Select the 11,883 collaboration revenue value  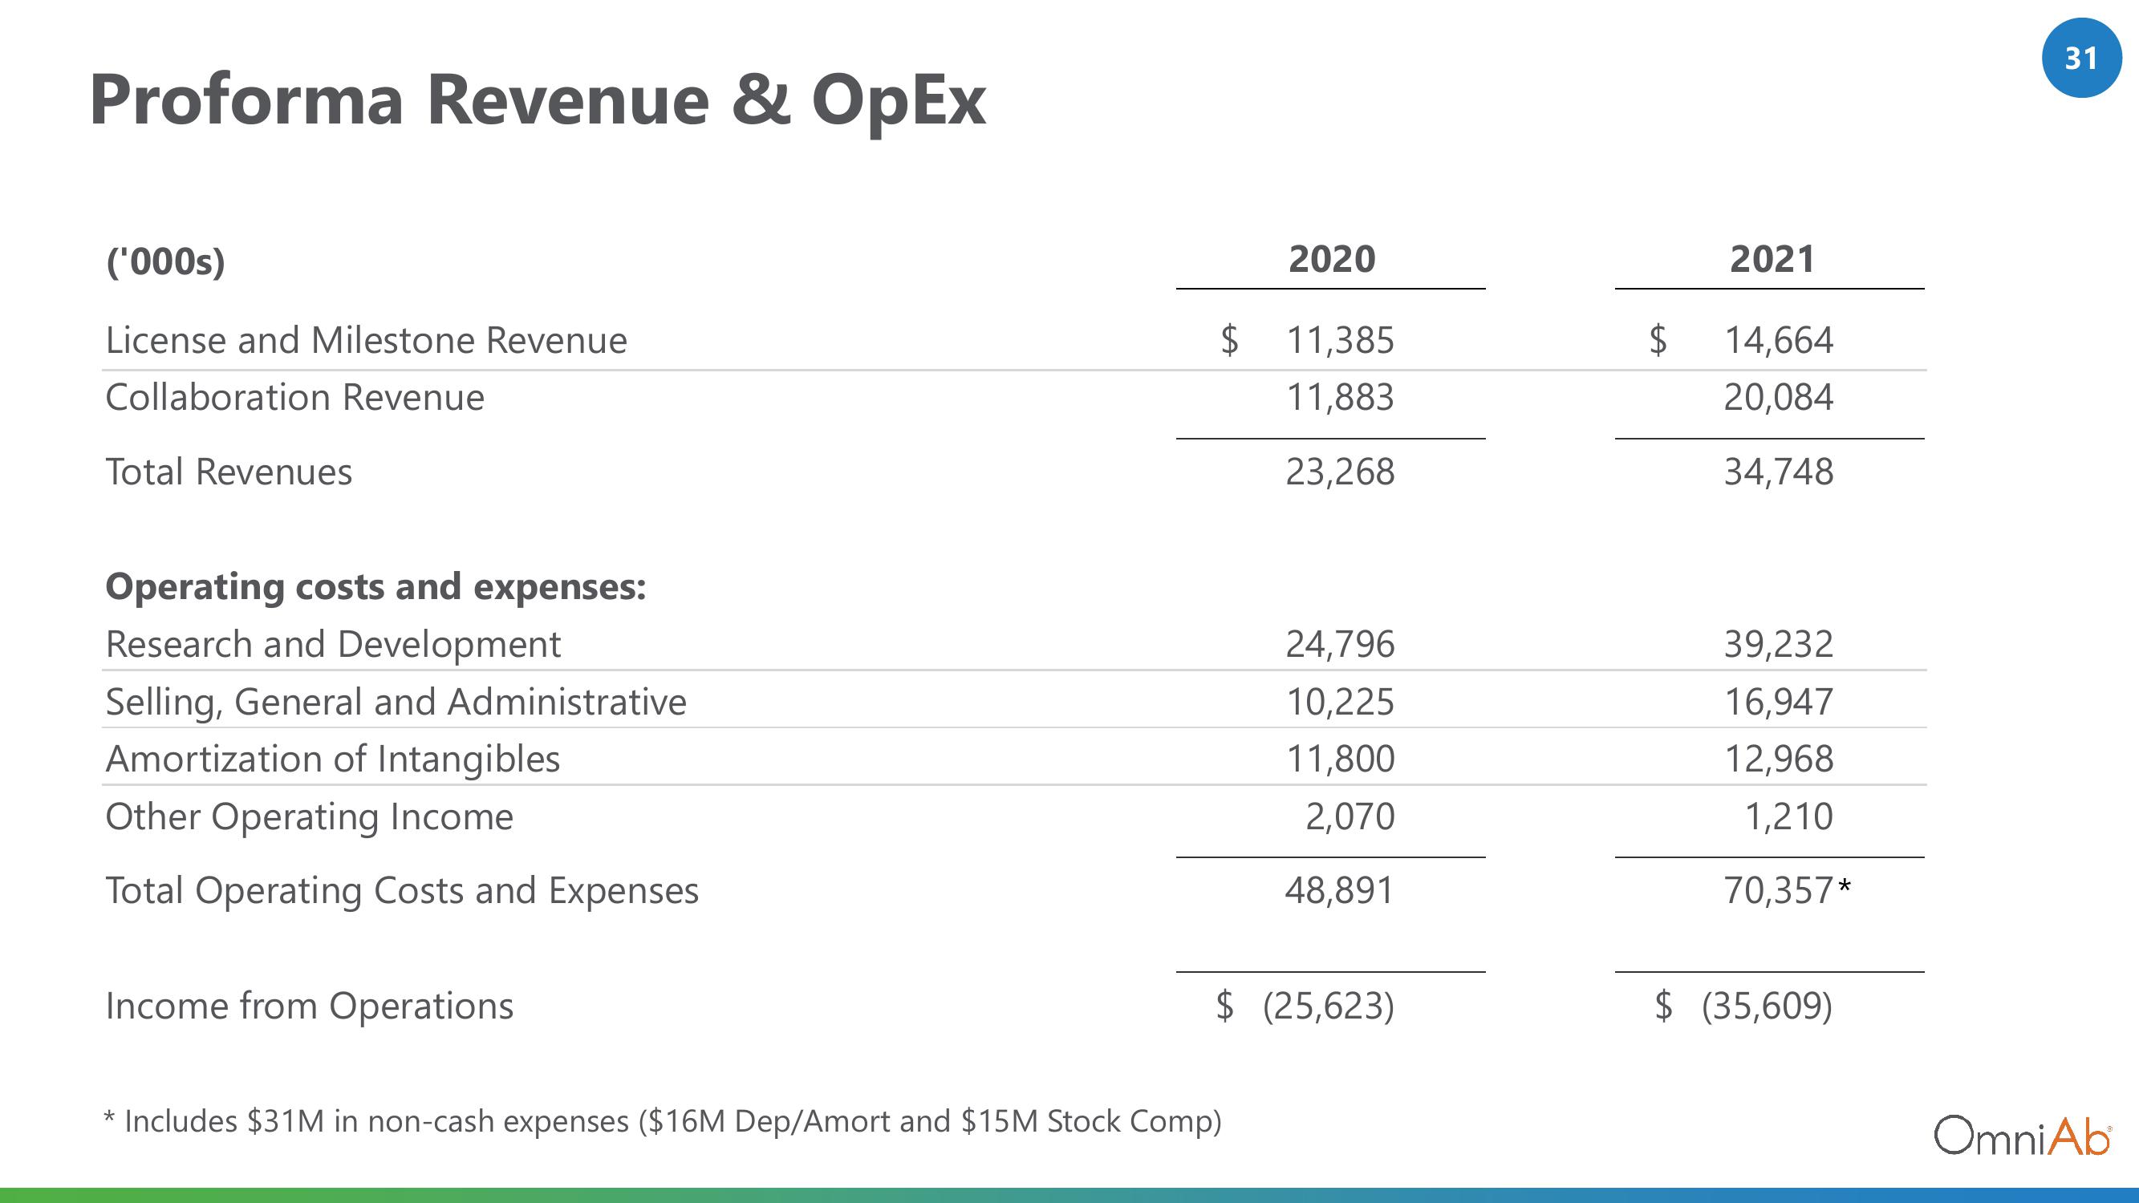(1340, 397)
